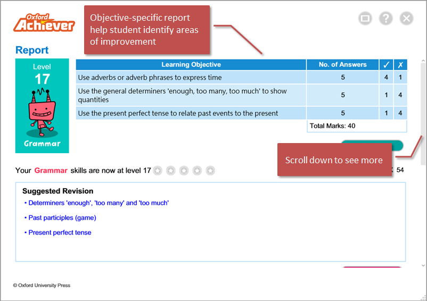Click the Oxford Achiever logo
Screen dimensions: 427x301
[44, 23]
